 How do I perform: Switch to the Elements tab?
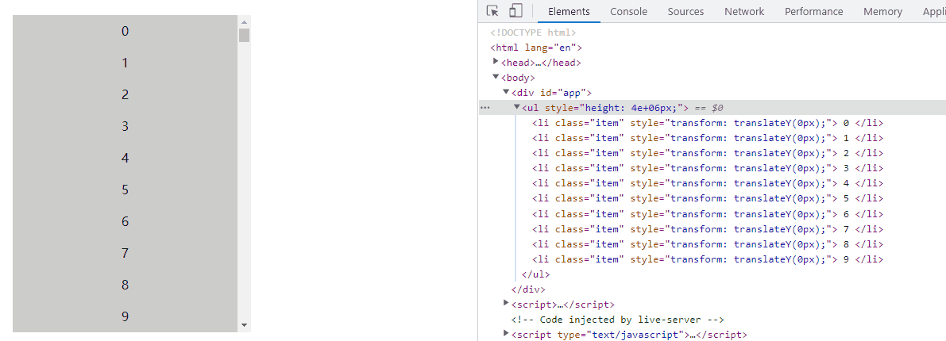(569, 11)
